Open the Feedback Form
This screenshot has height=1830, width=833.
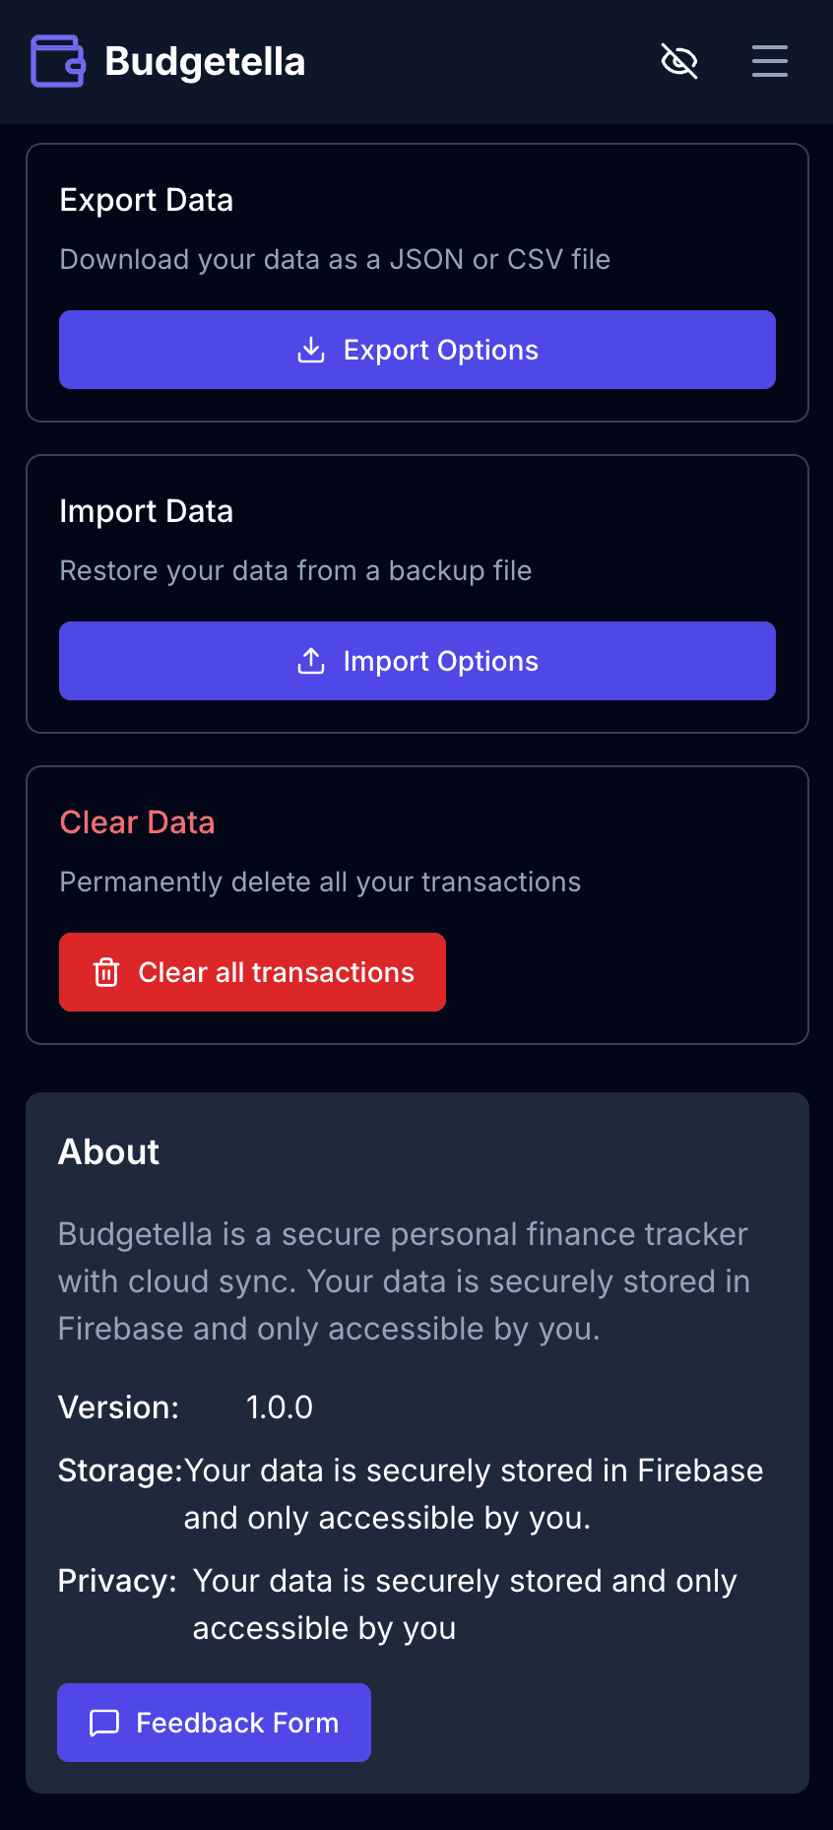[214, 1723]
